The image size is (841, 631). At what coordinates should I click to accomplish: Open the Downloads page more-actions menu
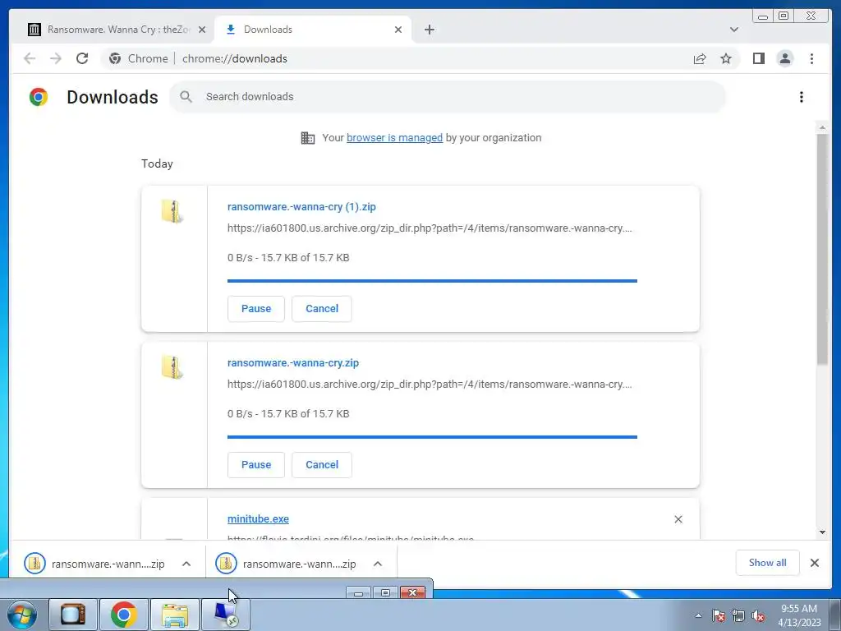pos(802,97)
